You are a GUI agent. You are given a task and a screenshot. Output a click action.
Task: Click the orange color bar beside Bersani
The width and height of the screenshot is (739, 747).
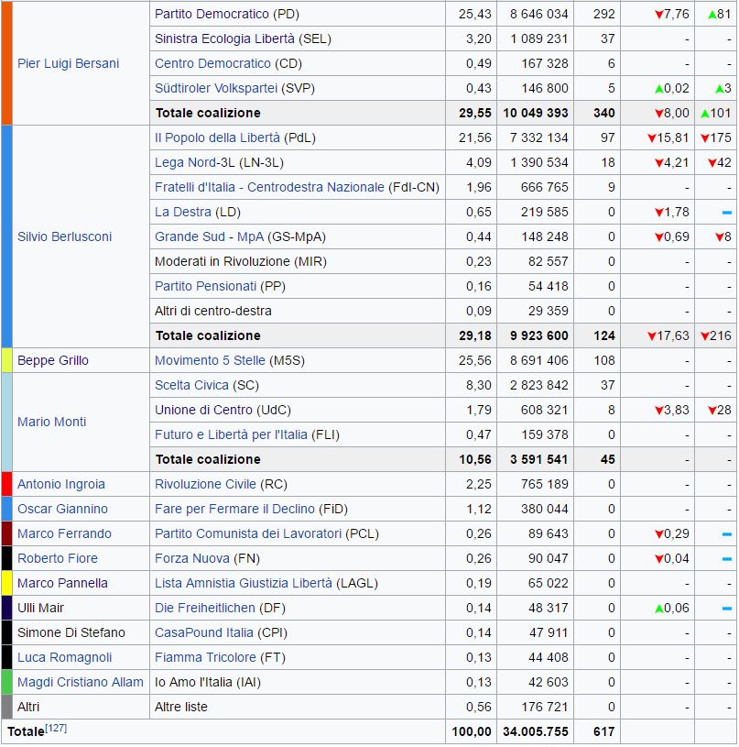6,63
